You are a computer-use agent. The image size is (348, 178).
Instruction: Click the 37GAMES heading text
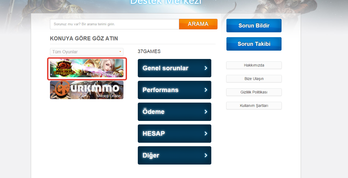149,51
